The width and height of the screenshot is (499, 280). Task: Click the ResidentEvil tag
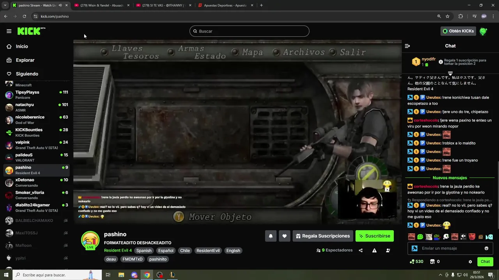click(208, 250)
